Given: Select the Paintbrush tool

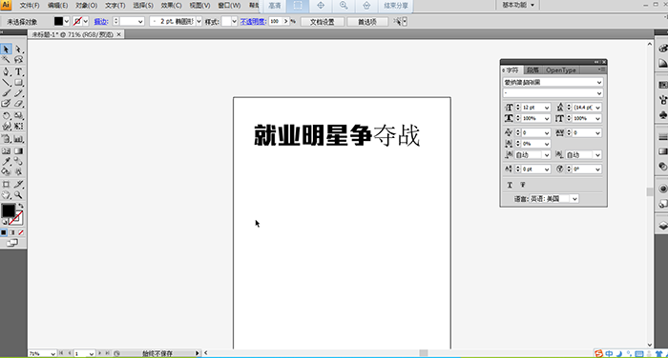Looking at the screenshot, I should (6, 92).
